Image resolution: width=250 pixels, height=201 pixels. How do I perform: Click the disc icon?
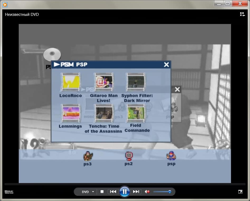pos(52,54)
